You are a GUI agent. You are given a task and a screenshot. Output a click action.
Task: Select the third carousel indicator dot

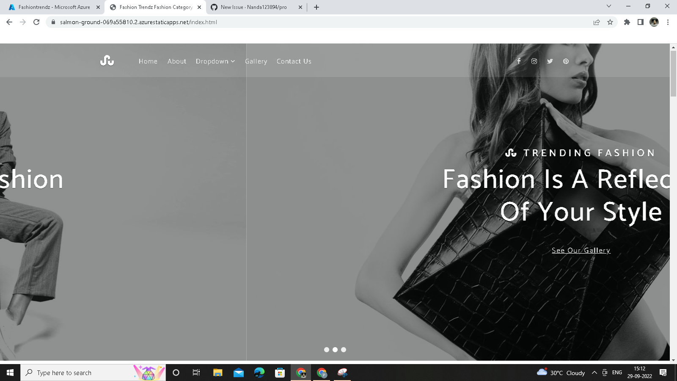(344, 350)
